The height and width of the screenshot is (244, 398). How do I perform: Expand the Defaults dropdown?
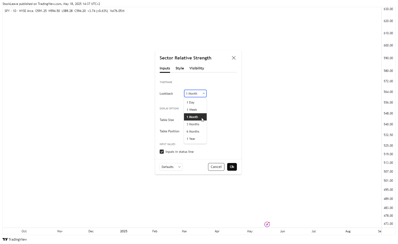point(171,167)
